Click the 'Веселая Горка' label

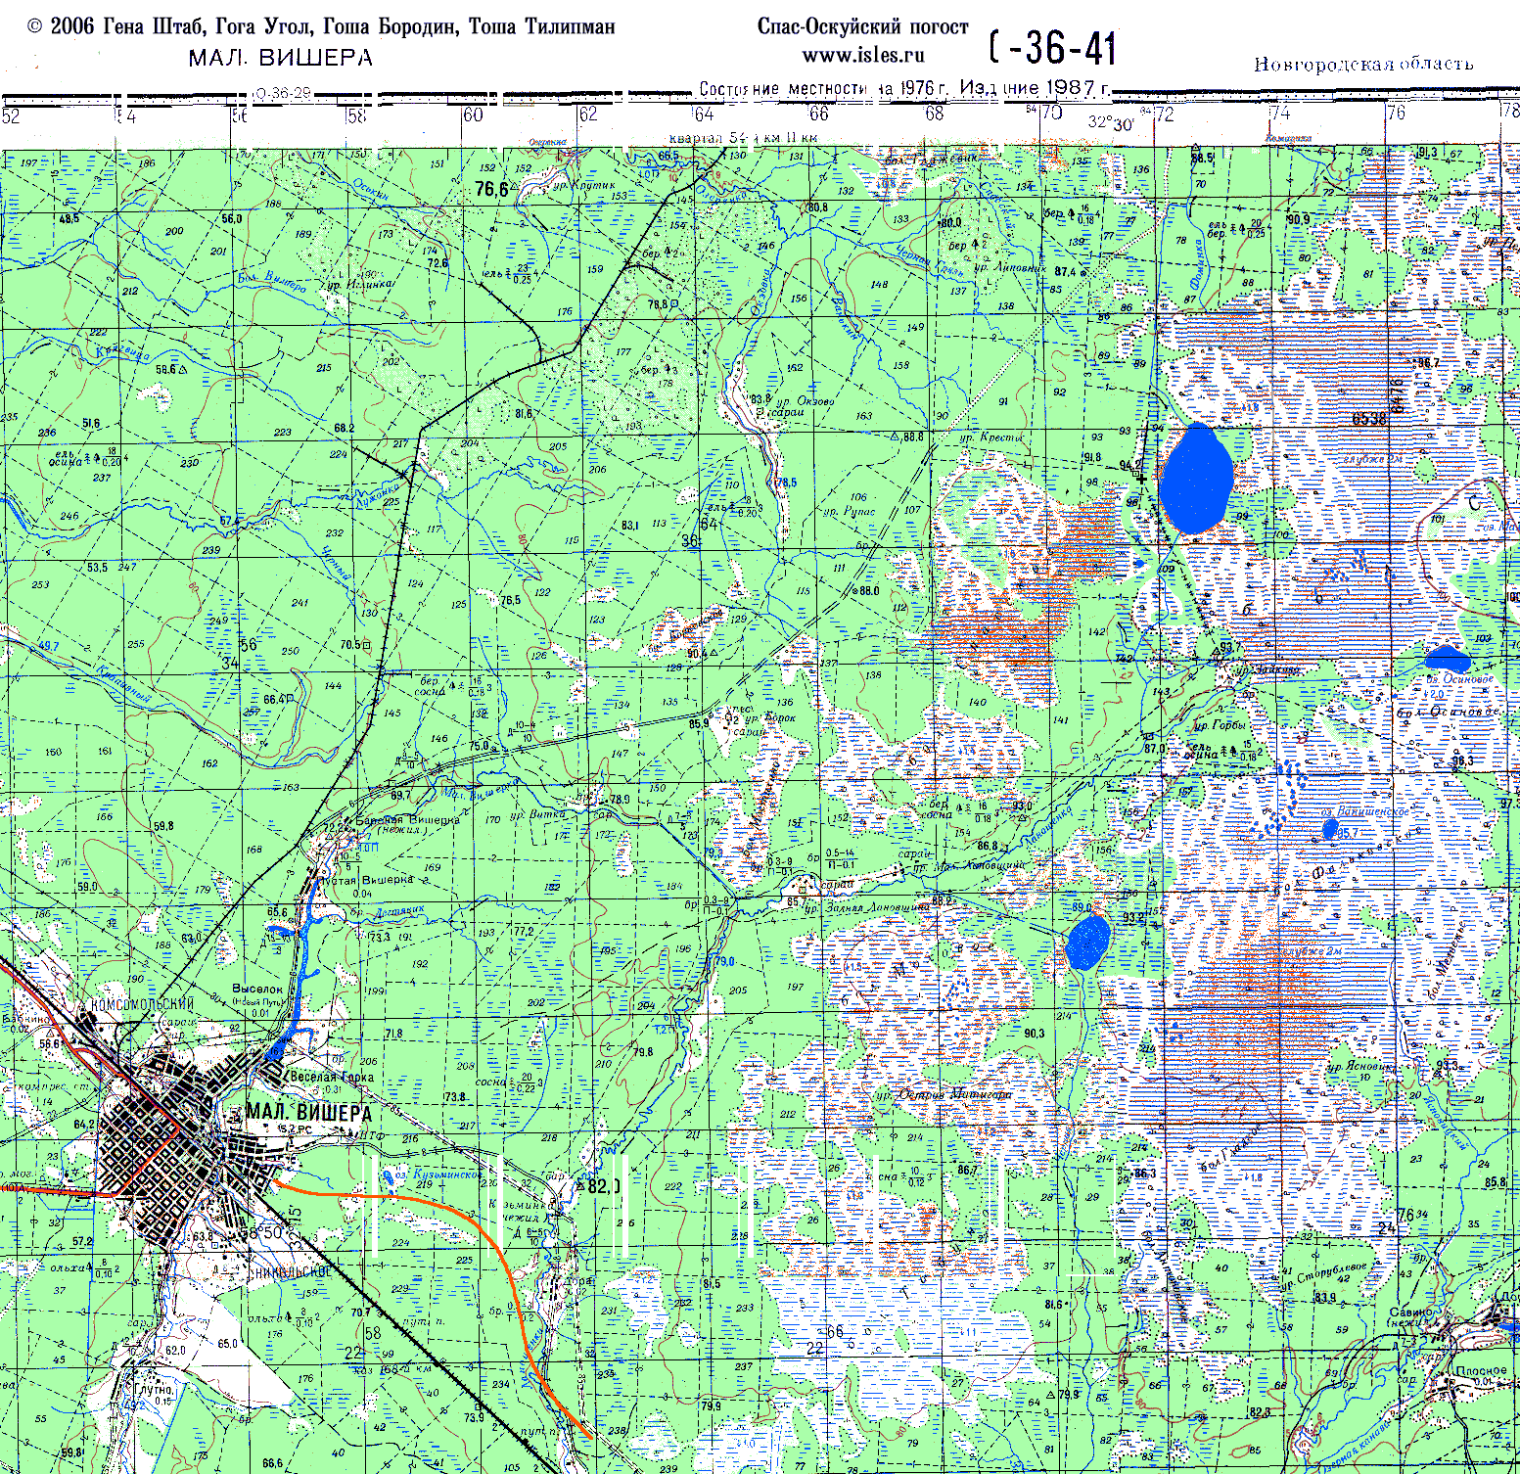click(x=332, y=1077)
